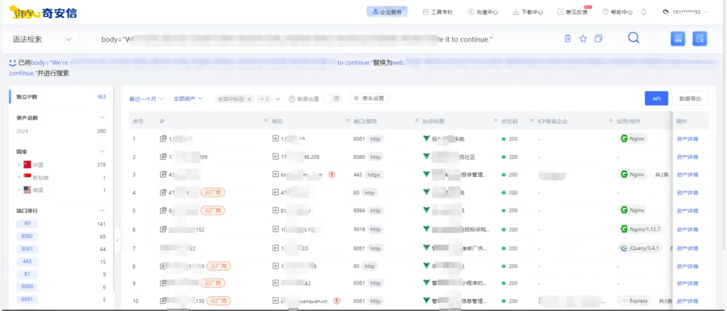This screenshot has height=311, width=727.
Task: Copy IP icon in row 2
Action: pyautogui.click(x=163, y=157)
